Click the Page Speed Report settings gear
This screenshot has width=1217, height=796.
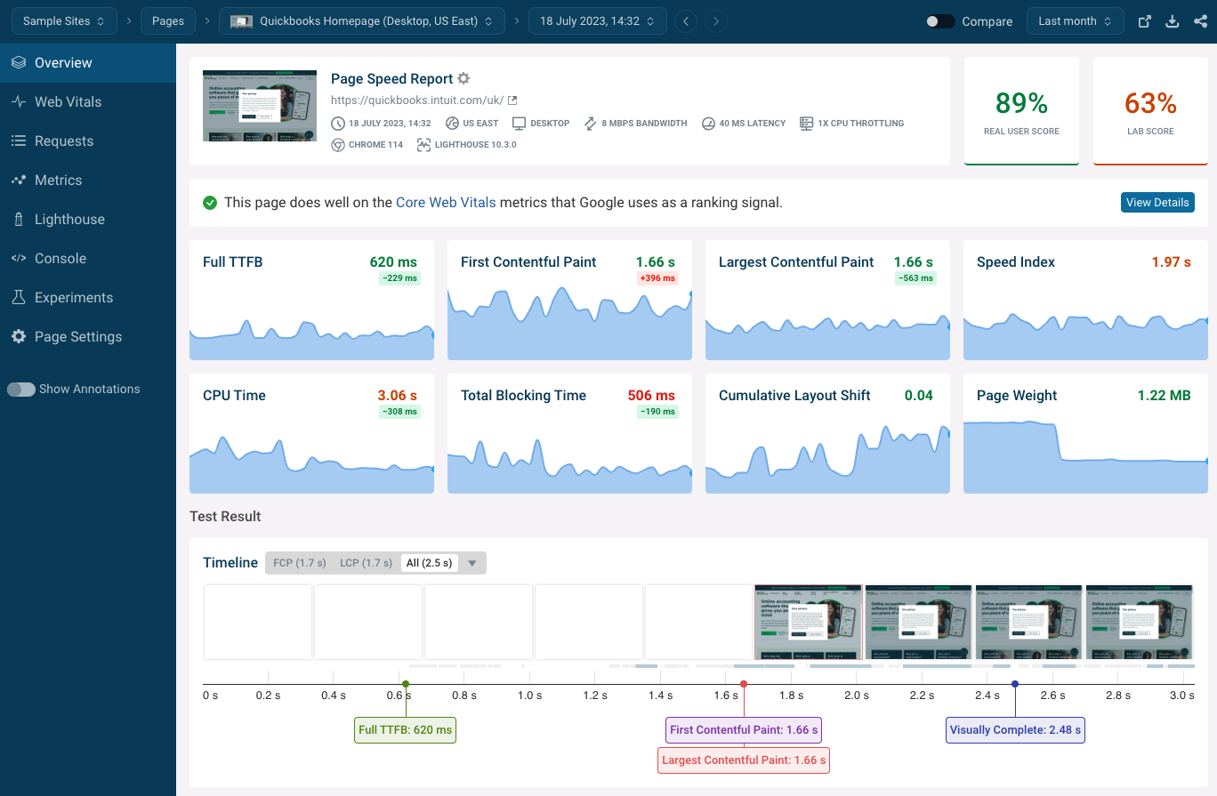463,79
